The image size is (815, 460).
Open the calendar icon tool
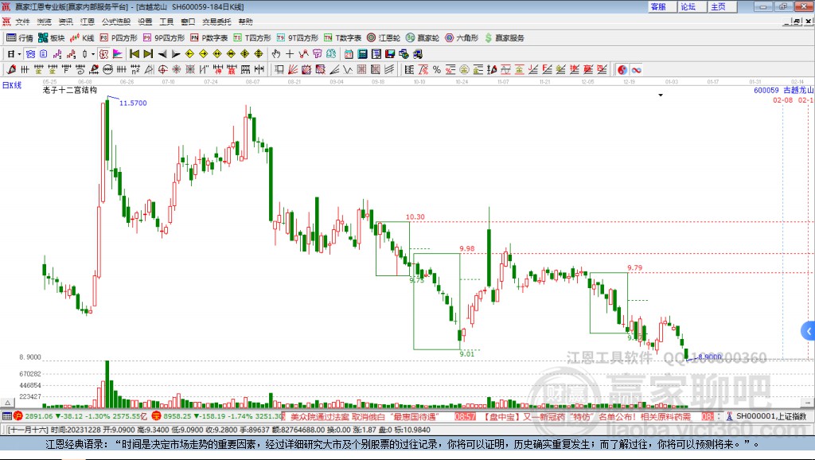(349, 53)
